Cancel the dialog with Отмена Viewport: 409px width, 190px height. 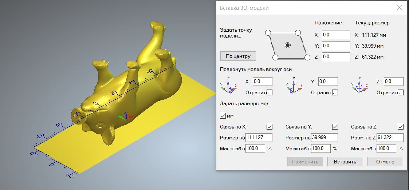tap(385, 162)
